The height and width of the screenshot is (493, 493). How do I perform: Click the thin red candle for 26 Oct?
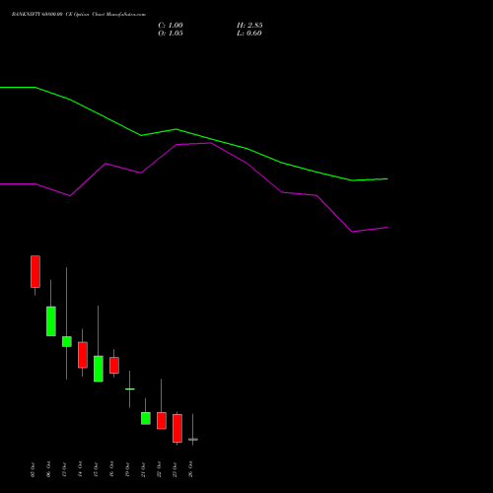193,439
